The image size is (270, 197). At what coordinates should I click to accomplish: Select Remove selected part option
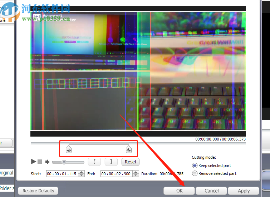click(x=214, y=173)
